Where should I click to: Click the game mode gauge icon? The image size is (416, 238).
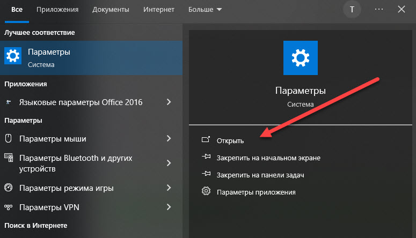(x=9, y=188)
